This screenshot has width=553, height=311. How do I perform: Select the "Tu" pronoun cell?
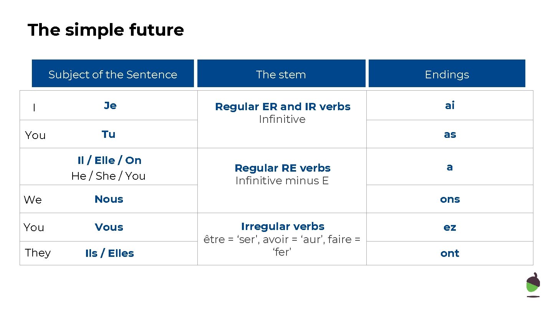109,134
